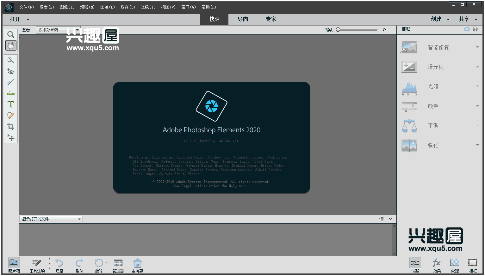Expand the Color (颜色) adjustment
Screen dimensions: 485x276
[477, 106]
